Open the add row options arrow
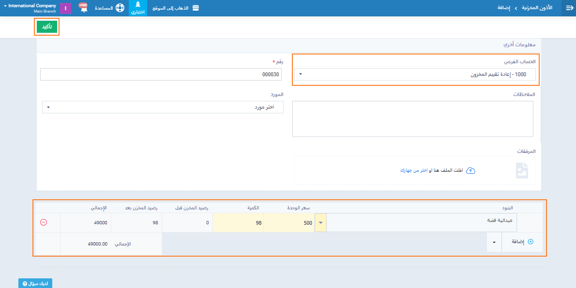Viewport: 576px width, 288px height. (494, 242)
